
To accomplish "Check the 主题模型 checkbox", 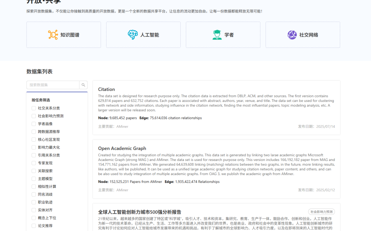I will click(34, 179).
